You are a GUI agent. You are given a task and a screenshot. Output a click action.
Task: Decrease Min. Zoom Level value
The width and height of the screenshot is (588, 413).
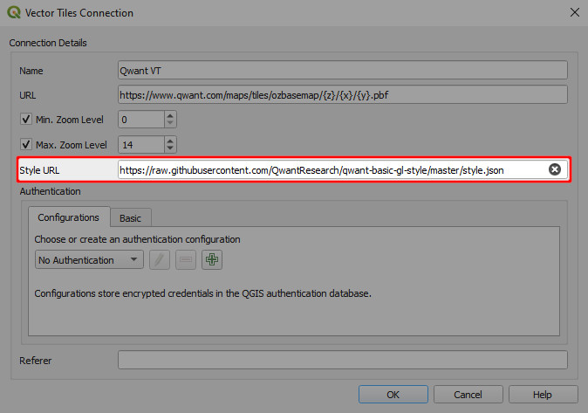pyautogui.click(x=170, y=123)
